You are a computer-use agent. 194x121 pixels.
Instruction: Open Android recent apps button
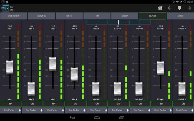tap(121, 117)
